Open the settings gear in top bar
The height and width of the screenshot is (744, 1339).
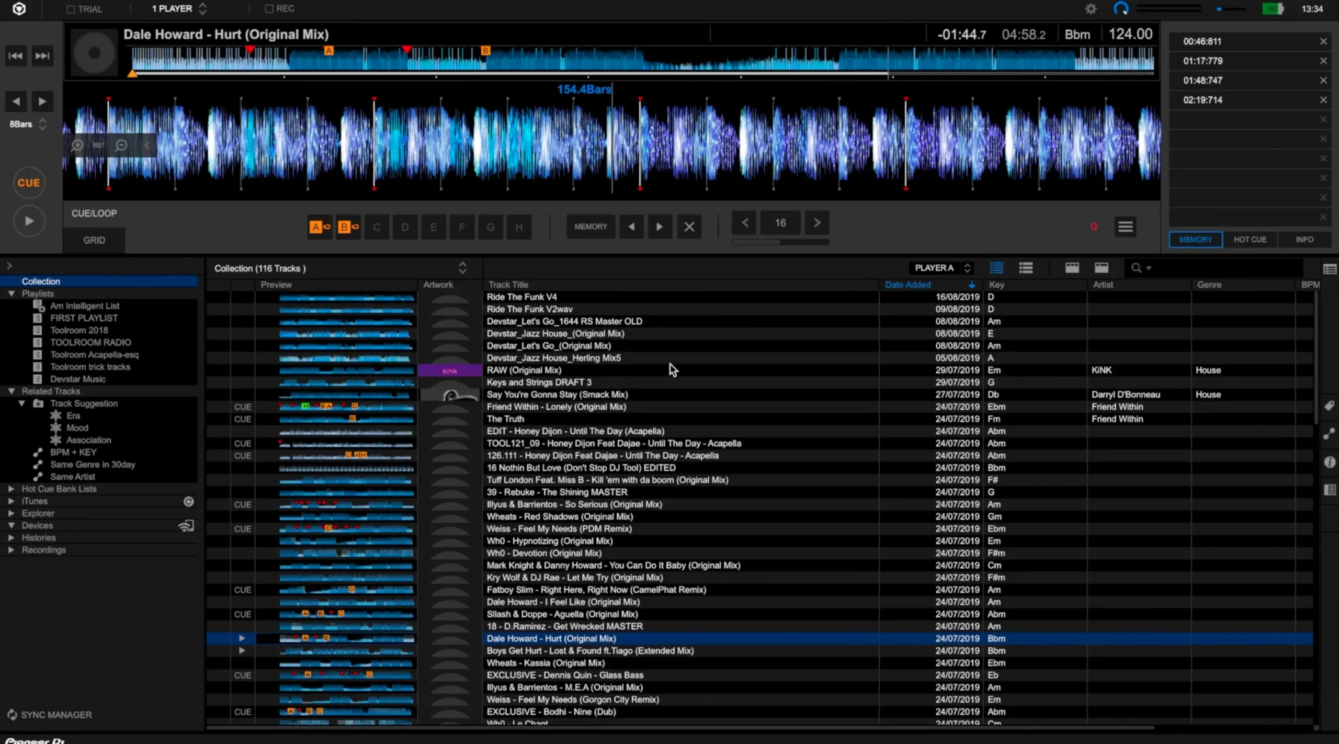click(x=1091, y=9)
